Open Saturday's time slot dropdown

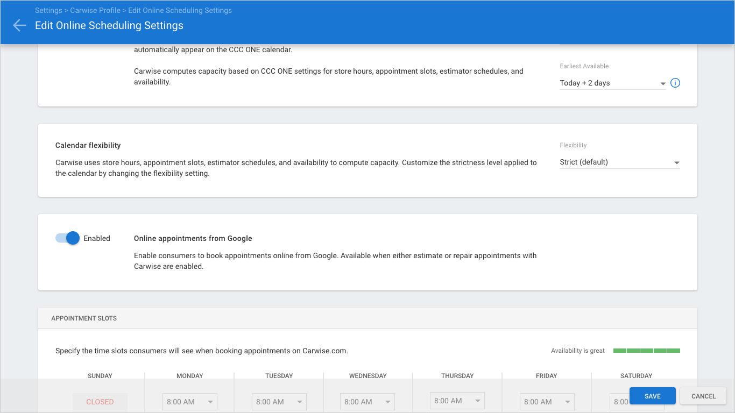point(620,402)
